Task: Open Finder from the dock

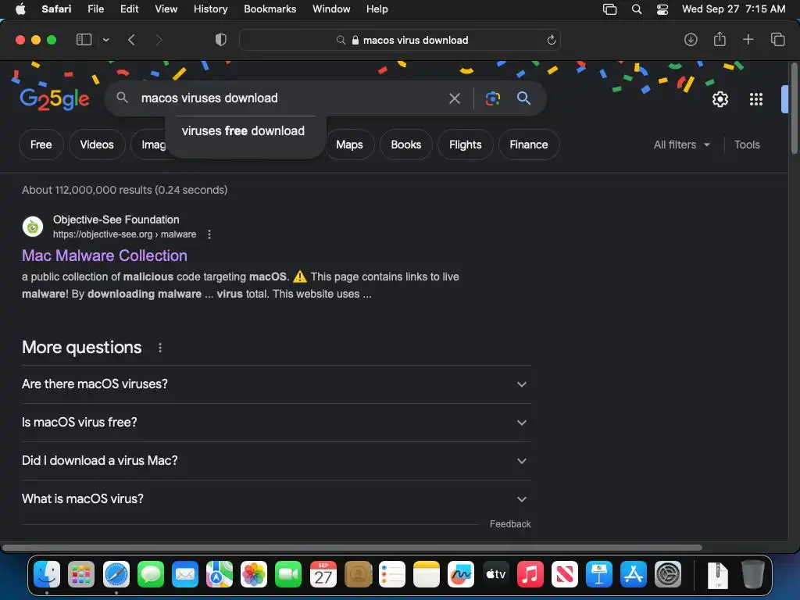Action: (x=47, y=574)
